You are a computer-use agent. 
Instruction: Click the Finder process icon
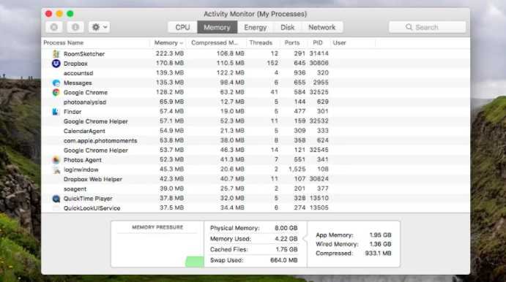click(x=56, y=112)
